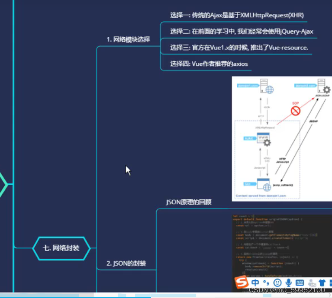The height and width of the screenshot is (298, 332).
Task: Click the Sogou input method logo
Action: [x=242, y=282]
